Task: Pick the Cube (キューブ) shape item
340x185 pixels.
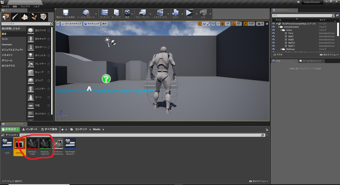Action: pyautogui.click(x=39, y=72)
